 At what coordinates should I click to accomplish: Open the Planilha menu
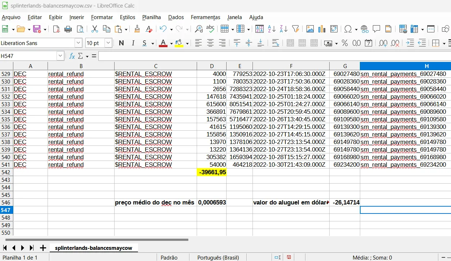[152, 17]
